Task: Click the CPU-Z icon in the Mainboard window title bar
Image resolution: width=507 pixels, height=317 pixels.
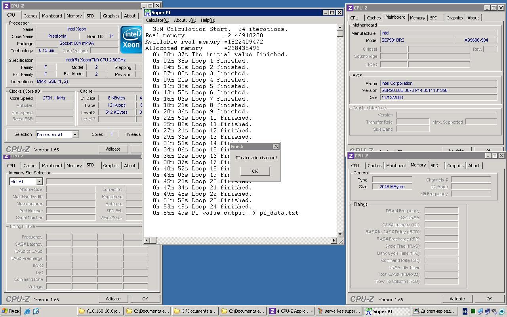Action: 350,8
